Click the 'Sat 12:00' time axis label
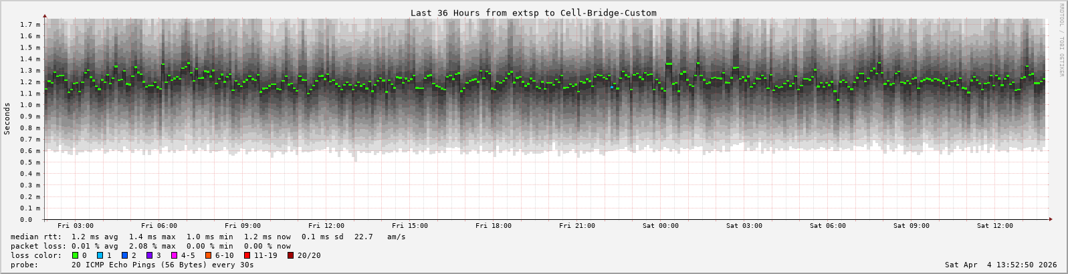1068x274 pixels. [995, 226]
